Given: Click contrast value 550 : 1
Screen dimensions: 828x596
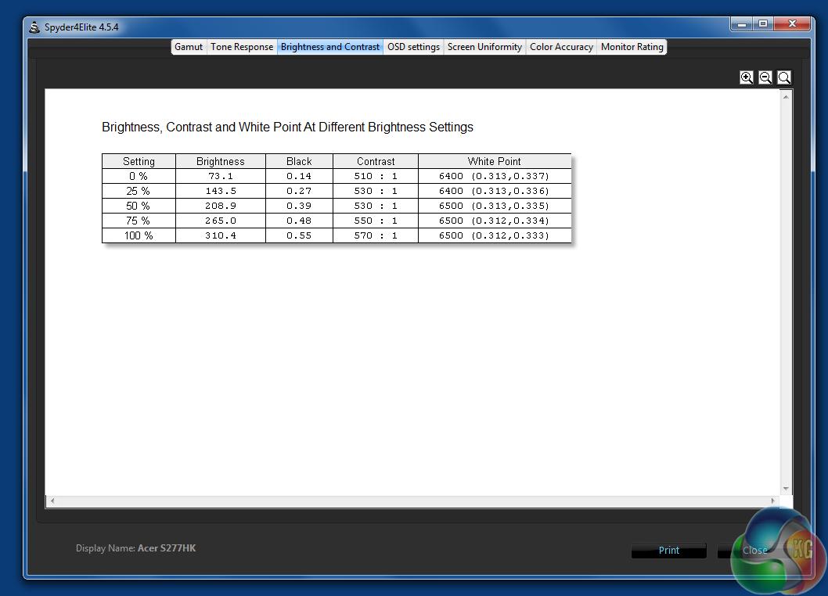Looking at the screenshot, I should click(x=376, y=221).
